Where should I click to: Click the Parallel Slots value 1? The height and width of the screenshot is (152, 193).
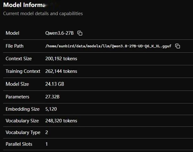[47, 144]
